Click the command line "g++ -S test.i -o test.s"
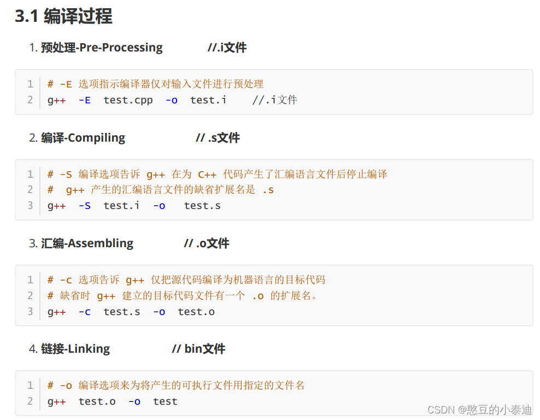 [x=134, y=206]
